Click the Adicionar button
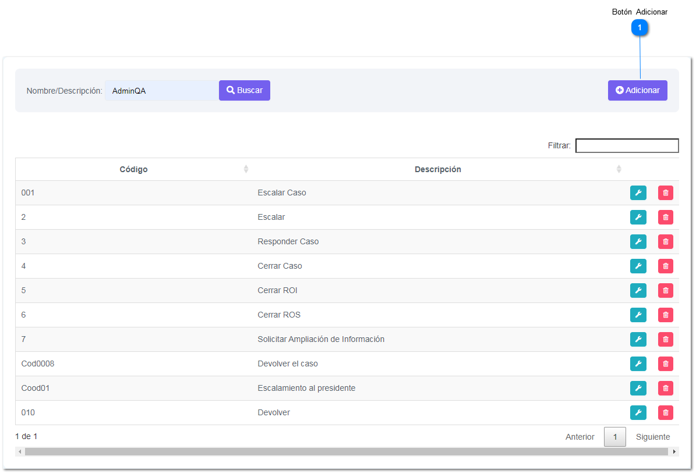 tap(637, 91)
